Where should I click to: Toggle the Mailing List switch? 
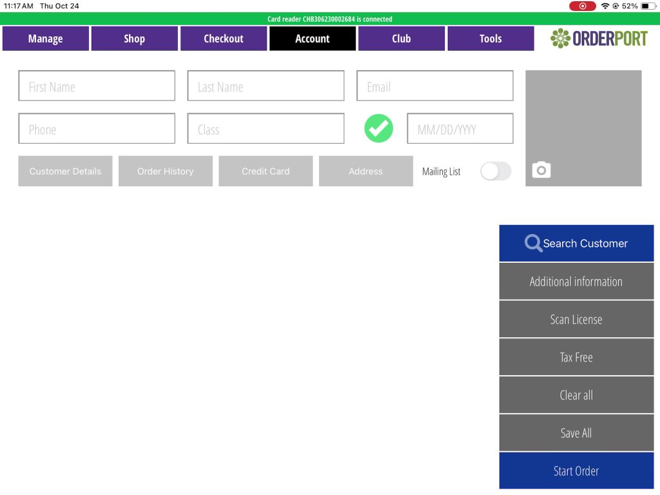[x=496, y=171]
